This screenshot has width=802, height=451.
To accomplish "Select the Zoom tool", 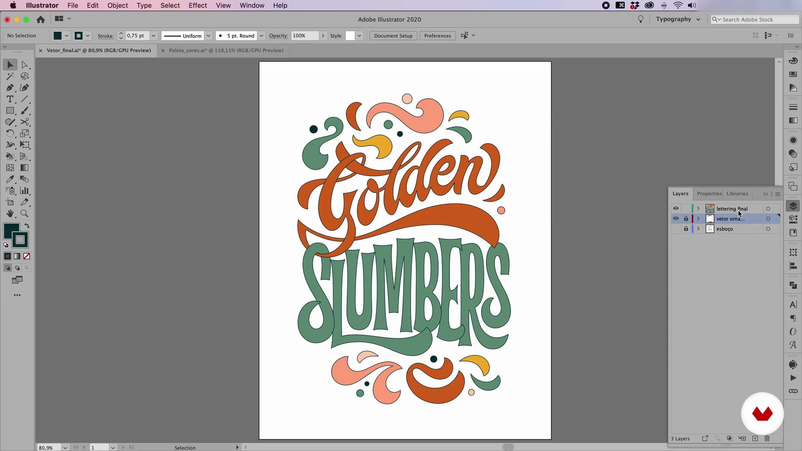I will pos(25,213).
